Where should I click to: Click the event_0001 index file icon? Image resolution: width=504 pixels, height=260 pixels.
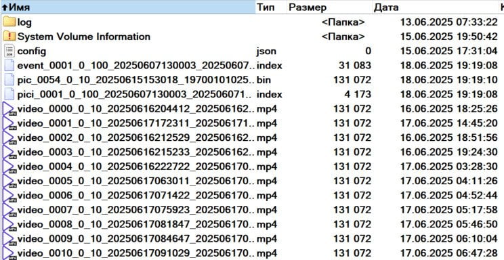[9, 65]
